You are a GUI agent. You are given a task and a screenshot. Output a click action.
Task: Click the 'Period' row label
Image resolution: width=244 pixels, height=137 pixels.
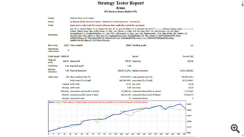(51, 22)
